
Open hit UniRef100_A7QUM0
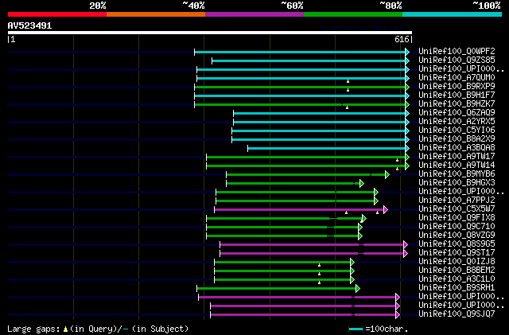click(457, 78)
